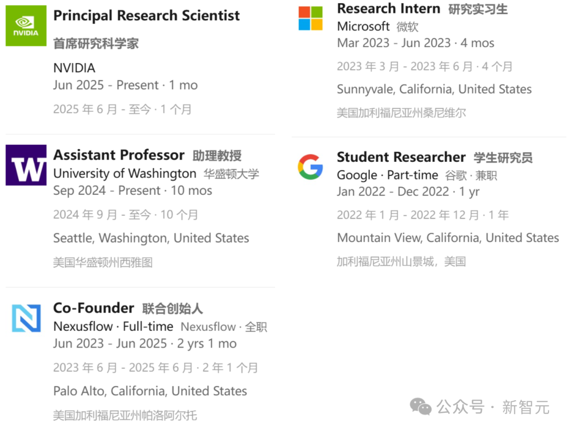Open the Student Researcher entry
Image resolution: width=568 pixels, height=430 pixels.
[x=401, y=157]
